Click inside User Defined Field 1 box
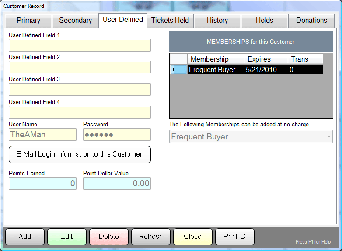The height and width of the screenshot is (251, 342). tap(80, 45)
